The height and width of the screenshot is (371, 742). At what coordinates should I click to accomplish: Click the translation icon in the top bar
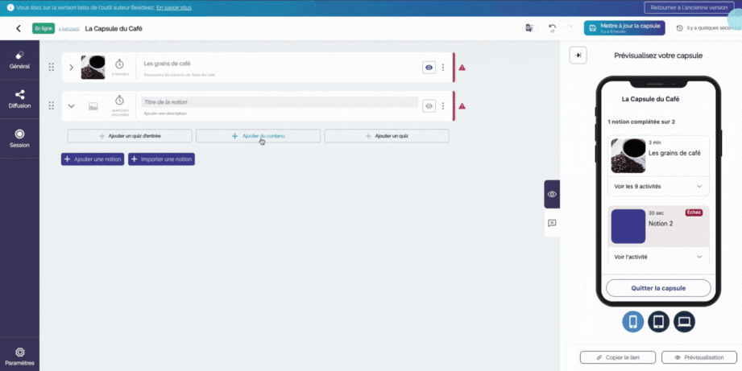(x=529, y=28)
